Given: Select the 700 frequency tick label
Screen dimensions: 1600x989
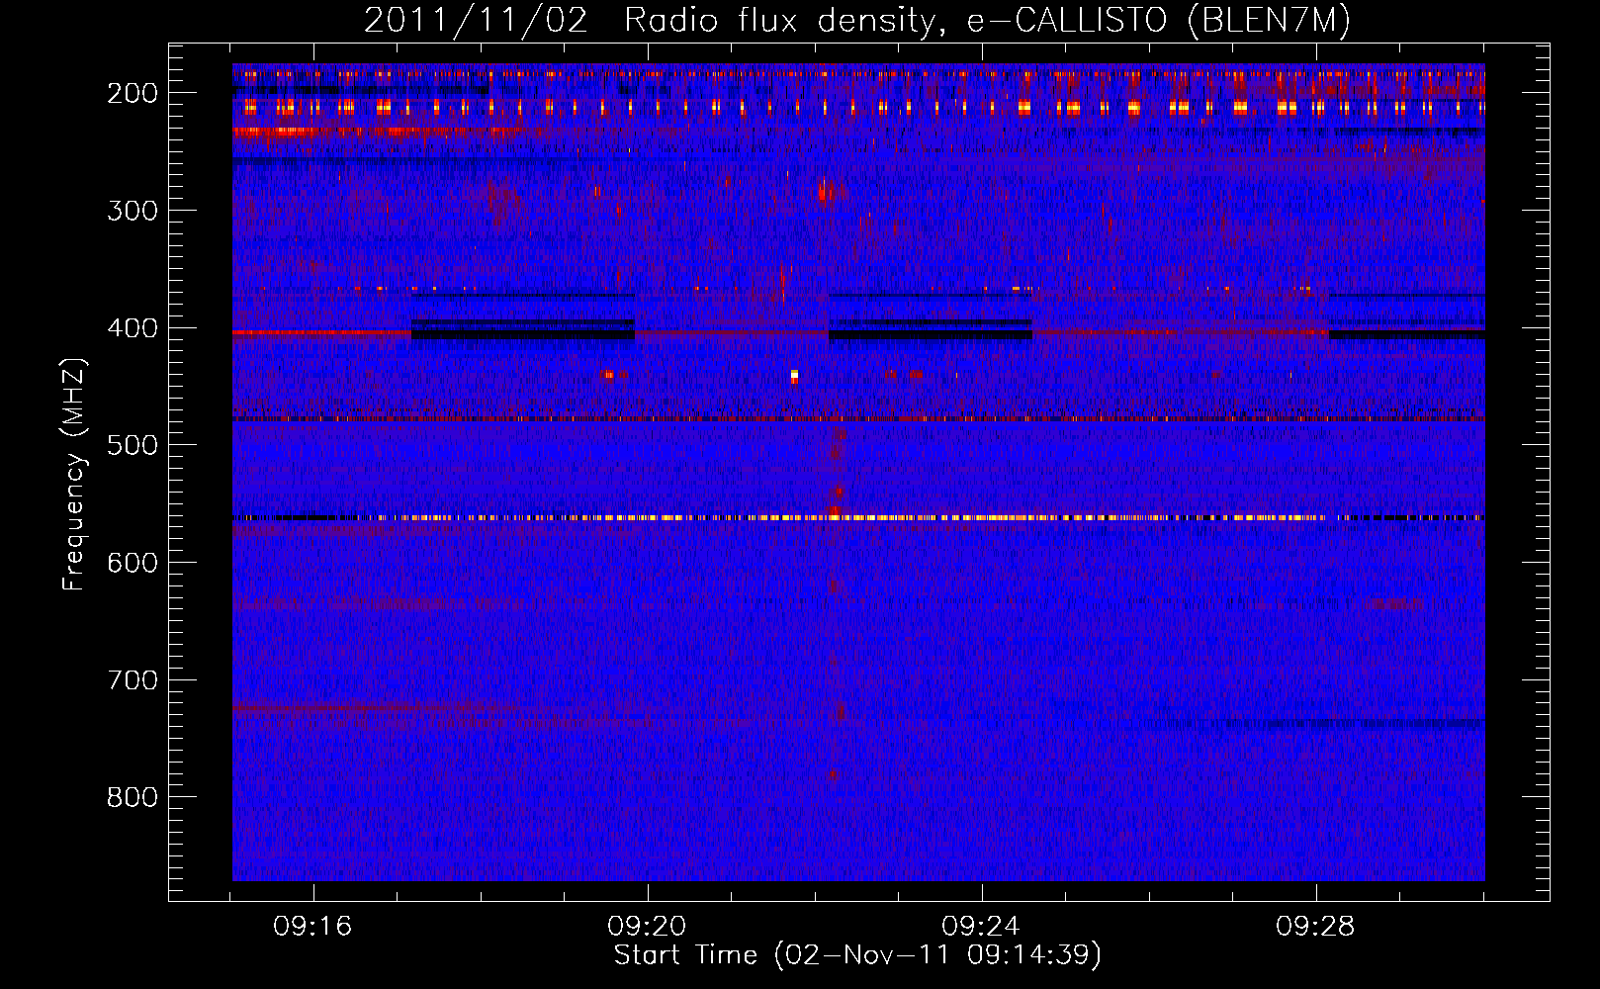Looking at the screenshot, I should tap(133, 680).
